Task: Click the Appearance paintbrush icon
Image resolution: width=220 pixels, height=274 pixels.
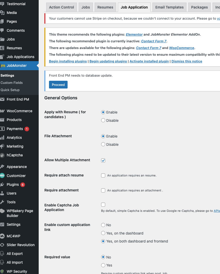Action: coord(2,167)
